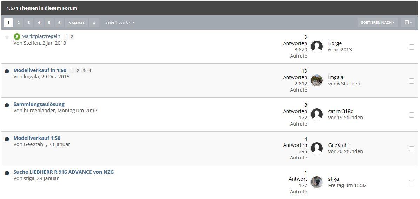Open the Sortieren Nach dropdown

[378, 23]
